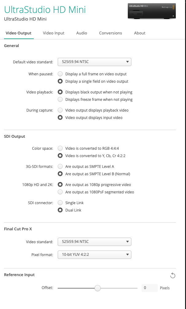Choose 1080PsF segmented video output
Image resolution: width=186 pixels, height=309 pixels.
tap(60, 192)
